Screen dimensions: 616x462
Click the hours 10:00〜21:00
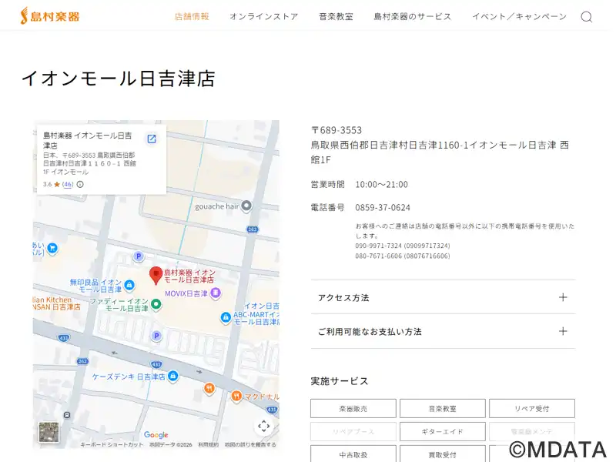(381, 184)
